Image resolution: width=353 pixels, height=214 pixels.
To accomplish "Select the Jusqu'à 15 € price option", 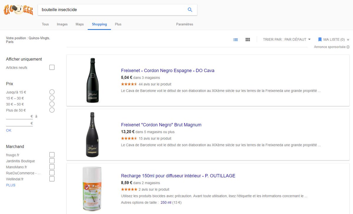I will (x=52, y=92).
